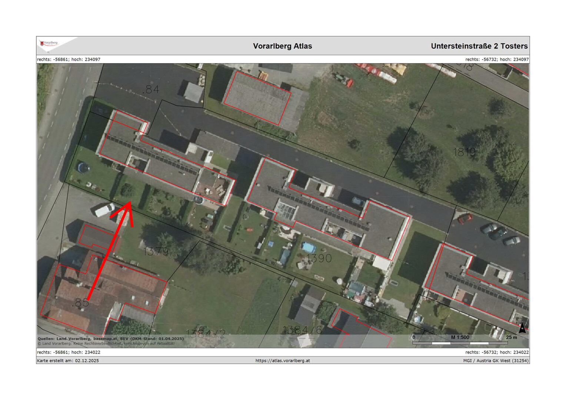Click the blue rectangular swimming pool
The width and height of the screenshot is (566, 400).
308,247
